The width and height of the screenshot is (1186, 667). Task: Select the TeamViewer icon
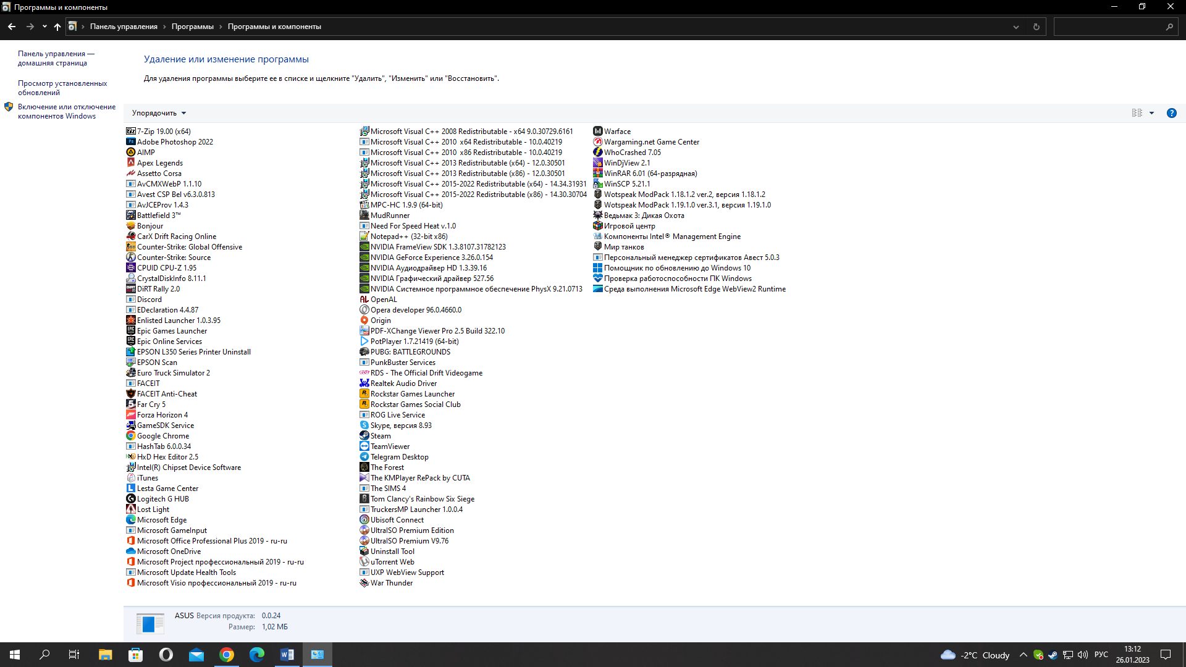point(364,447)
